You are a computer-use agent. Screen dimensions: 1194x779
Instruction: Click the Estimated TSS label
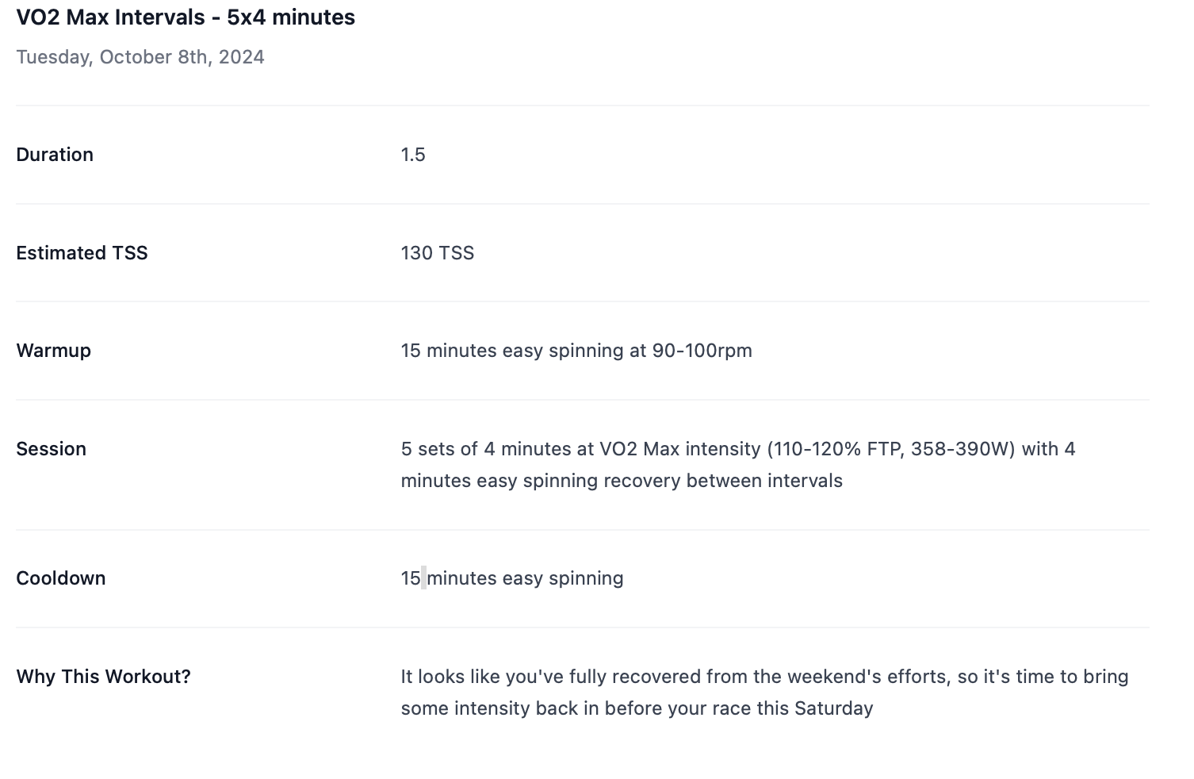point(82,253)
